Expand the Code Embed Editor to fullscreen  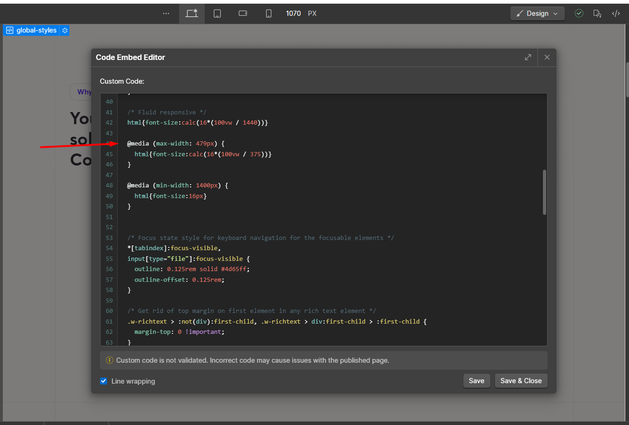tap(528, 57)
